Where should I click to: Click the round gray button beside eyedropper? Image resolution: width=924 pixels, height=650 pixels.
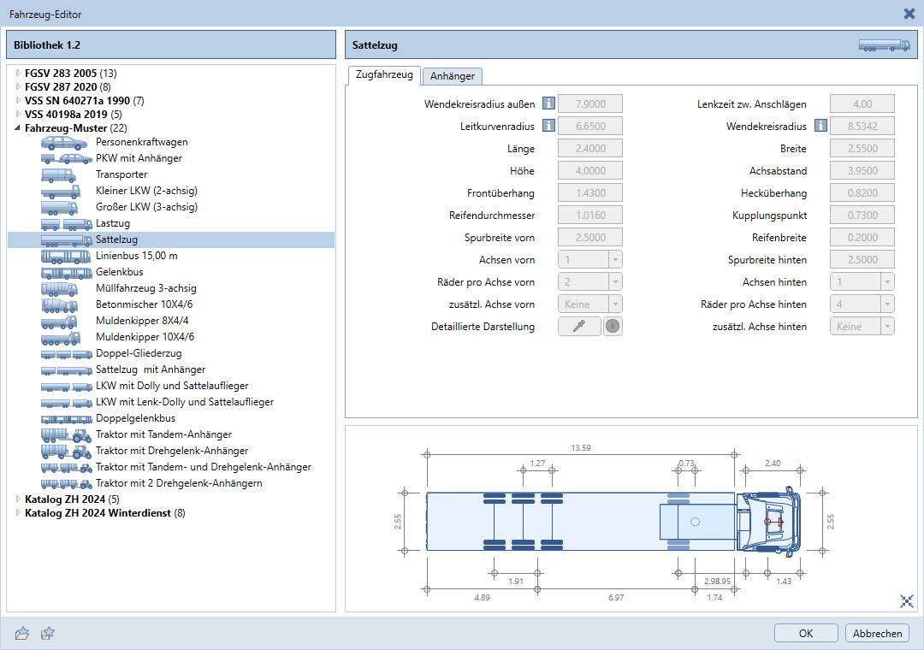[613, 326]
